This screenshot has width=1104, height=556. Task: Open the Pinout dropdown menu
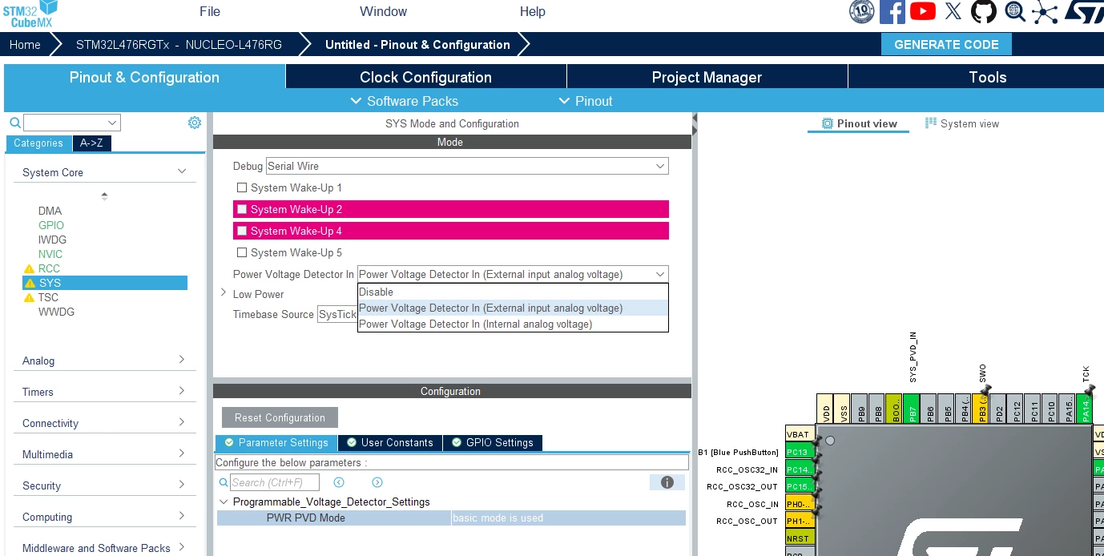pyautogui.click(x=586, y=101)
